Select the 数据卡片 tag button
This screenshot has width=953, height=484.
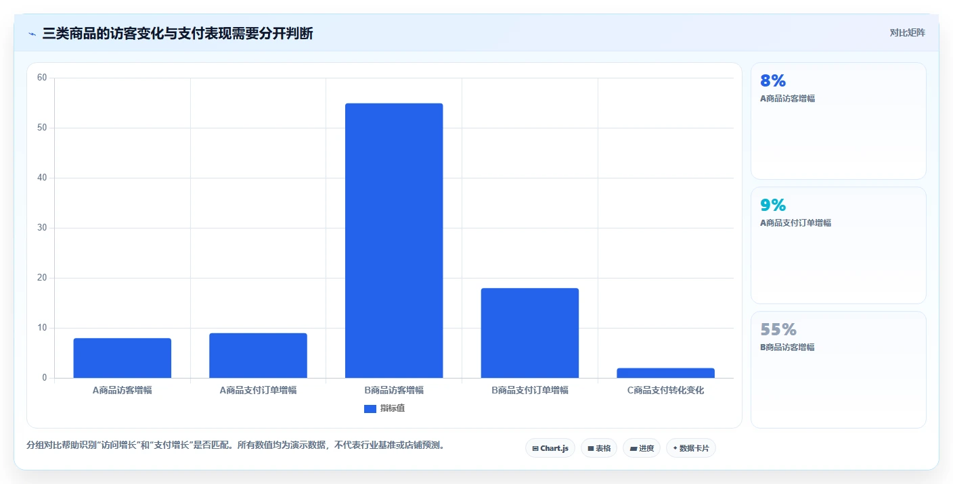(x=691, y=448)
